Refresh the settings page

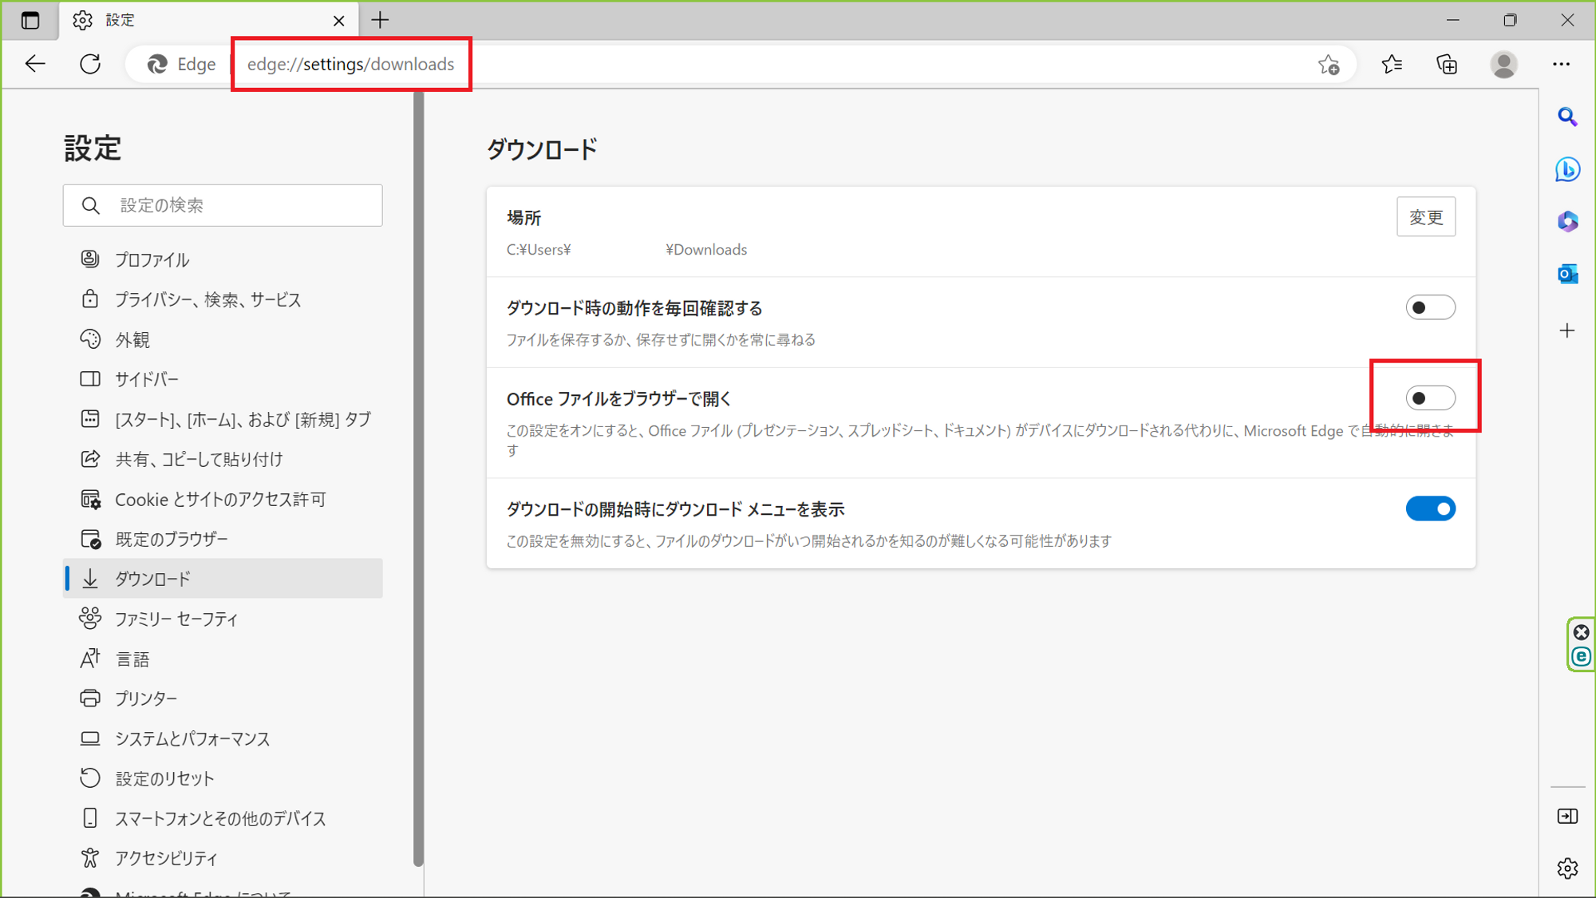pyautogui.click(x=90, y=64)
